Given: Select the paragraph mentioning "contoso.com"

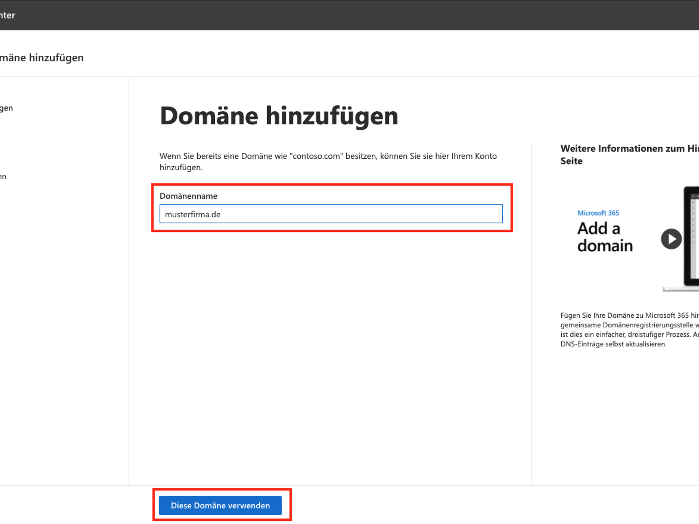Looking at the screenshot, I should pyautogui.click(x=328, y=161).
